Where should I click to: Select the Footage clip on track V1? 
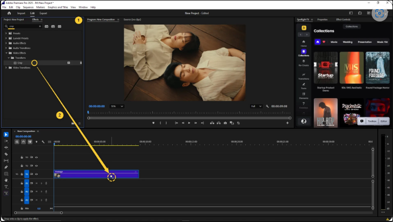96,174
